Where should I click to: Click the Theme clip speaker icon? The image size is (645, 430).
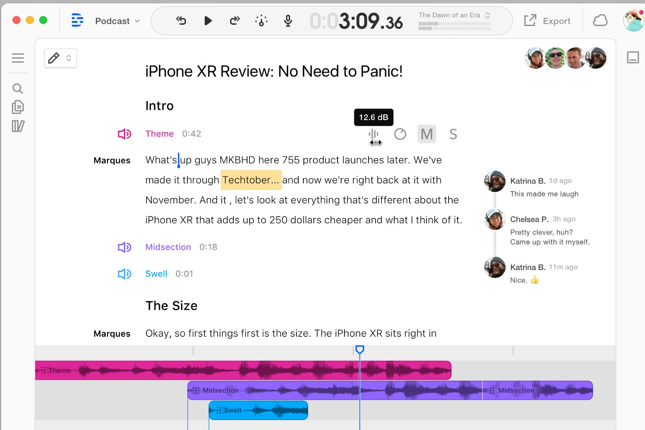124,134
